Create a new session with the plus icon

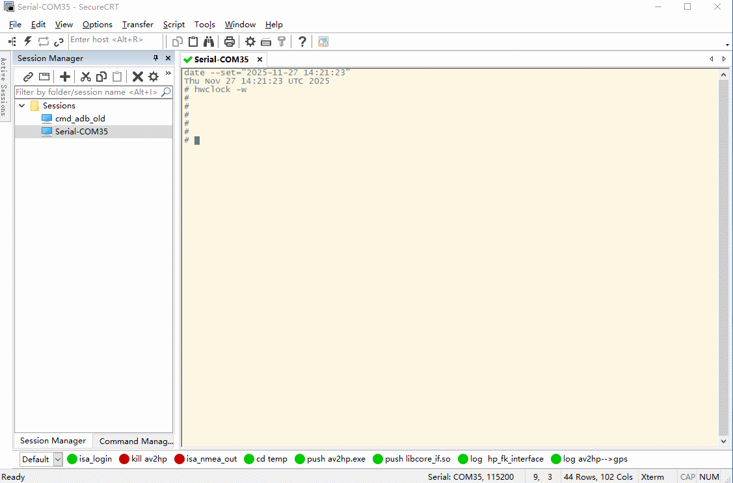click(x=64, y=76)
